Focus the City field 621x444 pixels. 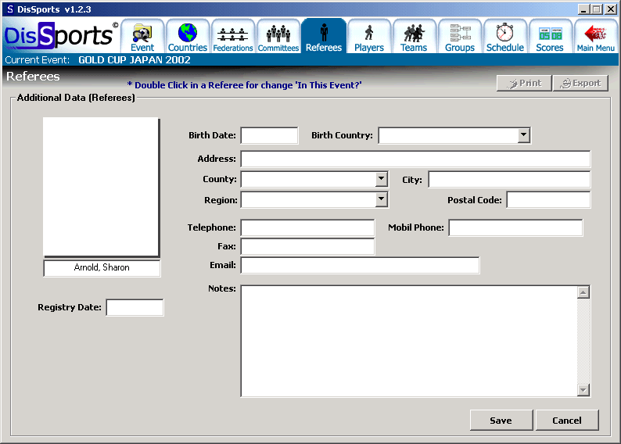point(509,179)
